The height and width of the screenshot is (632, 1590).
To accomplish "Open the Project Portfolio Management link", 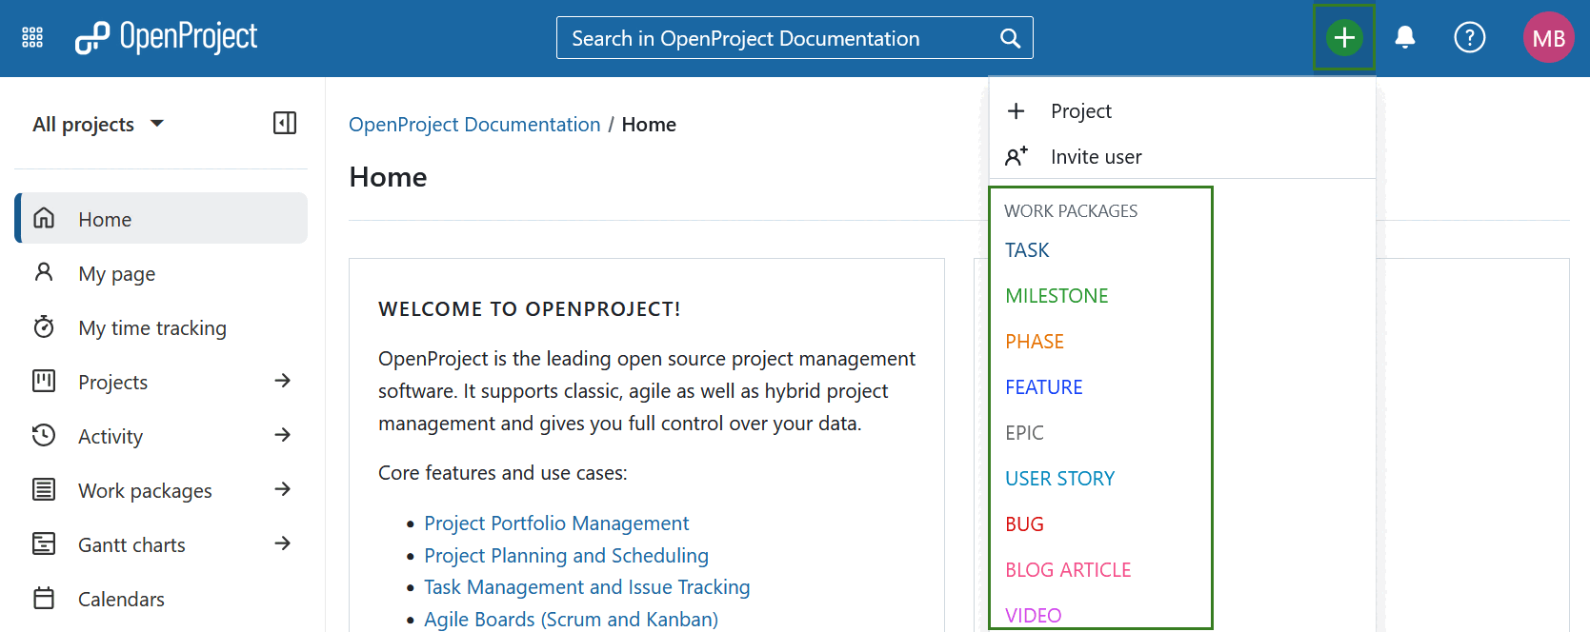I will [x=556, y=523].
